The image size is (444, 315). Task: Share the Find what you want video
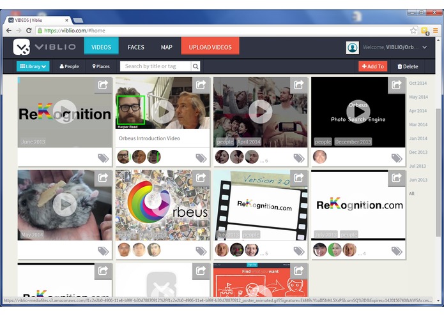tap(299, 271)
